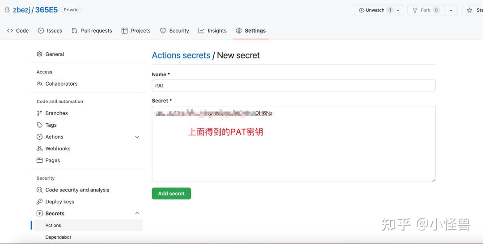Click the General gear icon in sidebar
483x244 pixels.
[39, 54]
